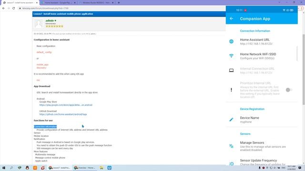Tap the clock icon for Sensor Update Frequency

231,164
